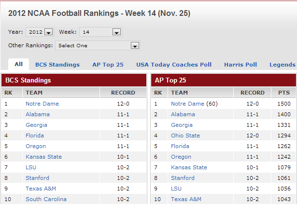Click Kansas State in BCS Standings list
This screenshot has width=297, height=204.
tap(43, 157)
